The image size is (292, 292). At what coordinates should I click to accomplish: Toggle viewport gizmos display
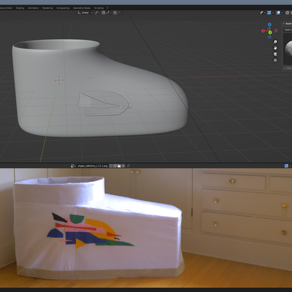pos(269,13)
